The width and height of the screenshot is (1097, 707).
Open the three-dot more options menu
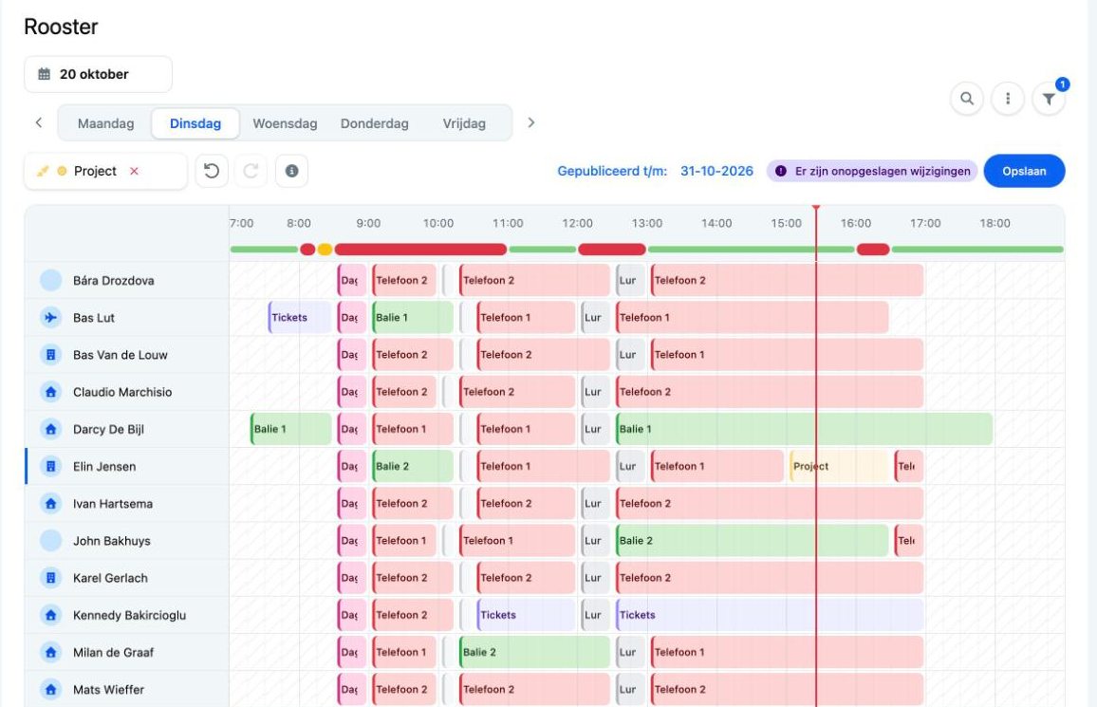[x=1008, y=99]
